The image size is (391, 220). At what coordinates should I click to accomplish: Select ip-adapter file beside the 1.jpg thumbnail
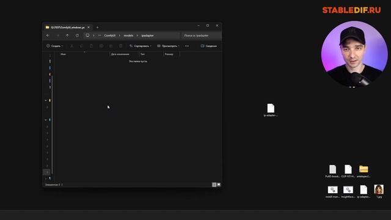(364, 192)
